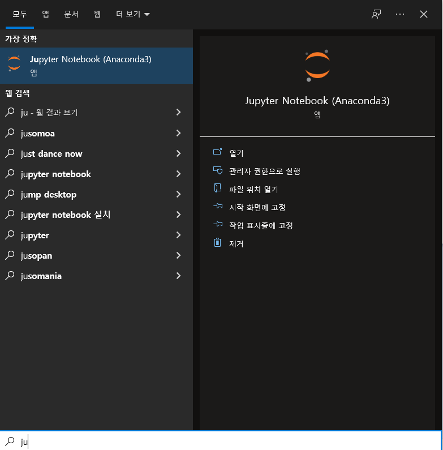The image size is (443, 450).
Task: Click the search icon beside just dance now
Action: (10, 153)
